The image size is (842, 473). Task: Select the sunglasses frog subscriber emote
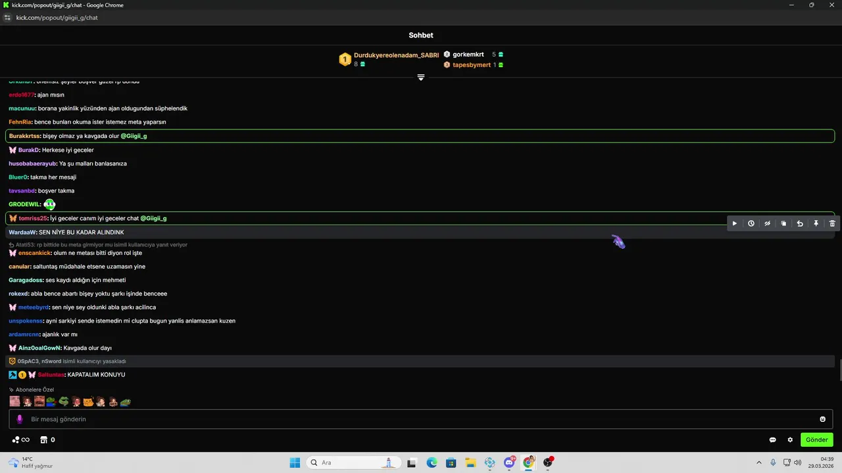tap(64, 401)
